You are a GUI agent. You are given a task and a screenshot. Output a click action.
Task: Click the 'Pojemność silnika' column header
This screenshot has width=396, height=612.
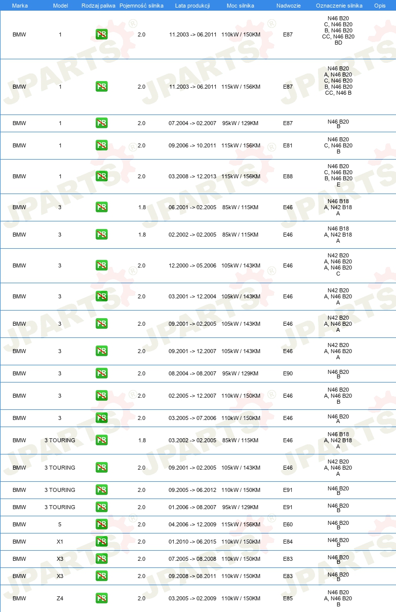[141, 6]
